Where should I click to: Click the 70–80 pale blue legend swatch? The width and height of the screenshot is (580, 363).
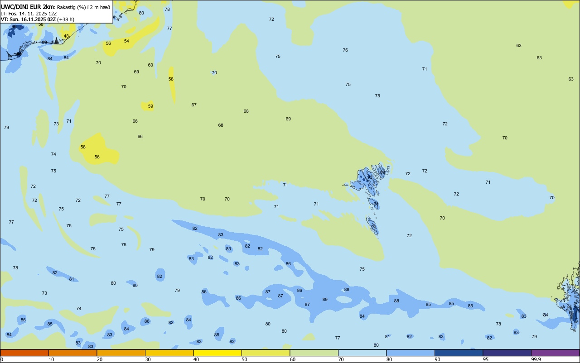362,353
